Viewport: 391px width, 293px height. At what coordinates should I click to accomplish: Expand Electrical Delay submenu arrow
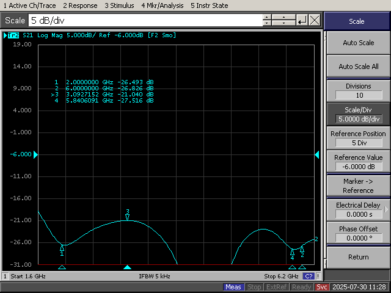coord(387,209)
